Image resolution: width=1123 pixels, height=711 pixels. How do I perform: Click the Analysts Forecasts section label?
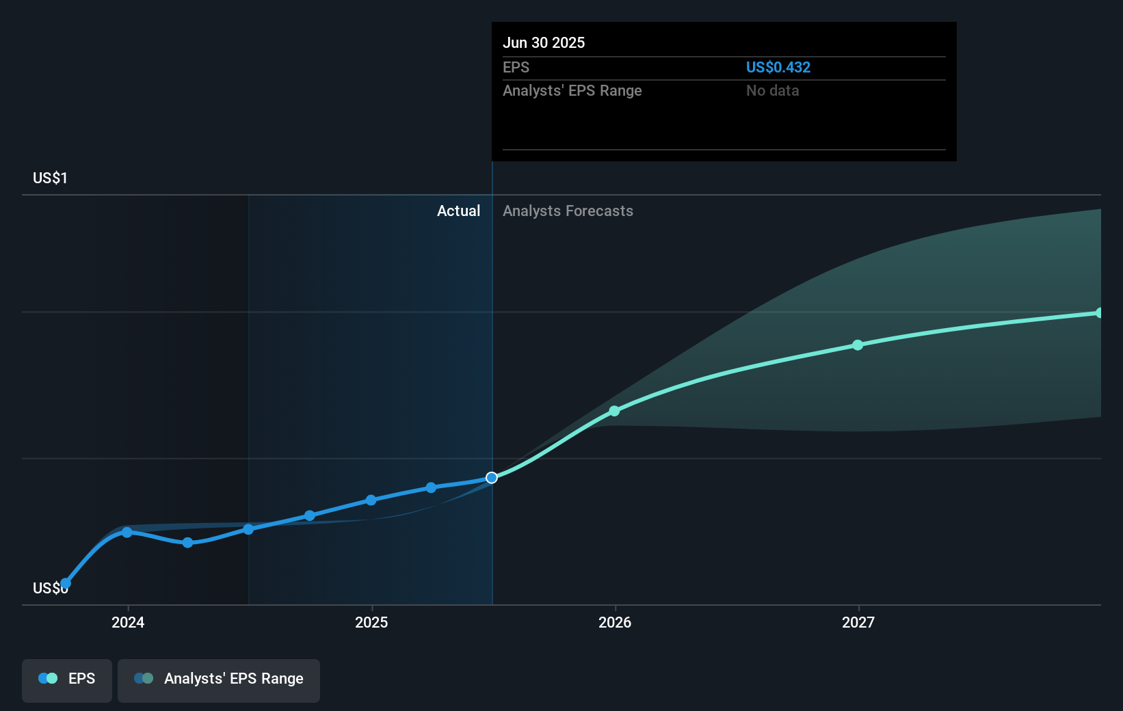tap(568, 211)
